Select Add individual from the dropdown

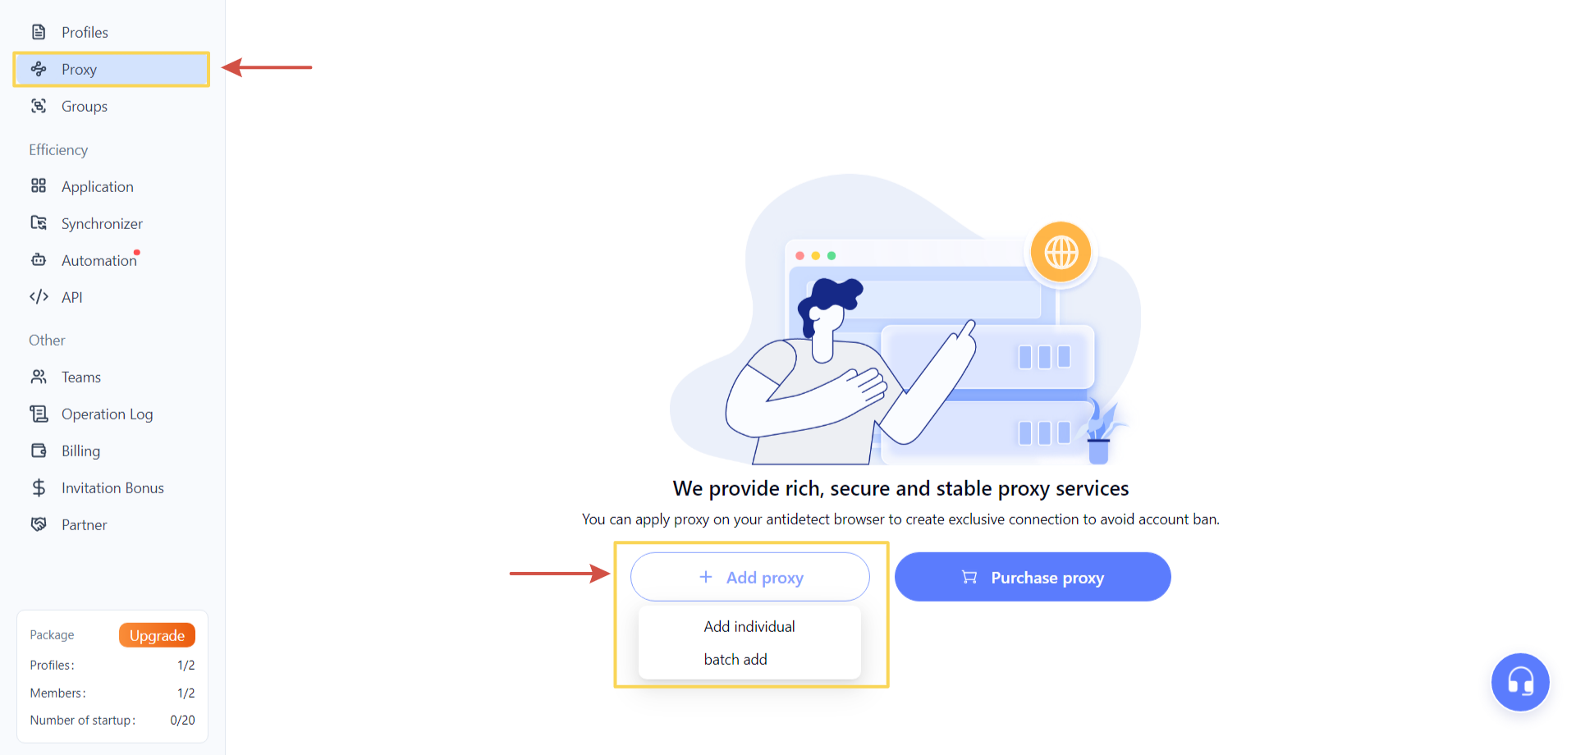(x=749, y=626)
